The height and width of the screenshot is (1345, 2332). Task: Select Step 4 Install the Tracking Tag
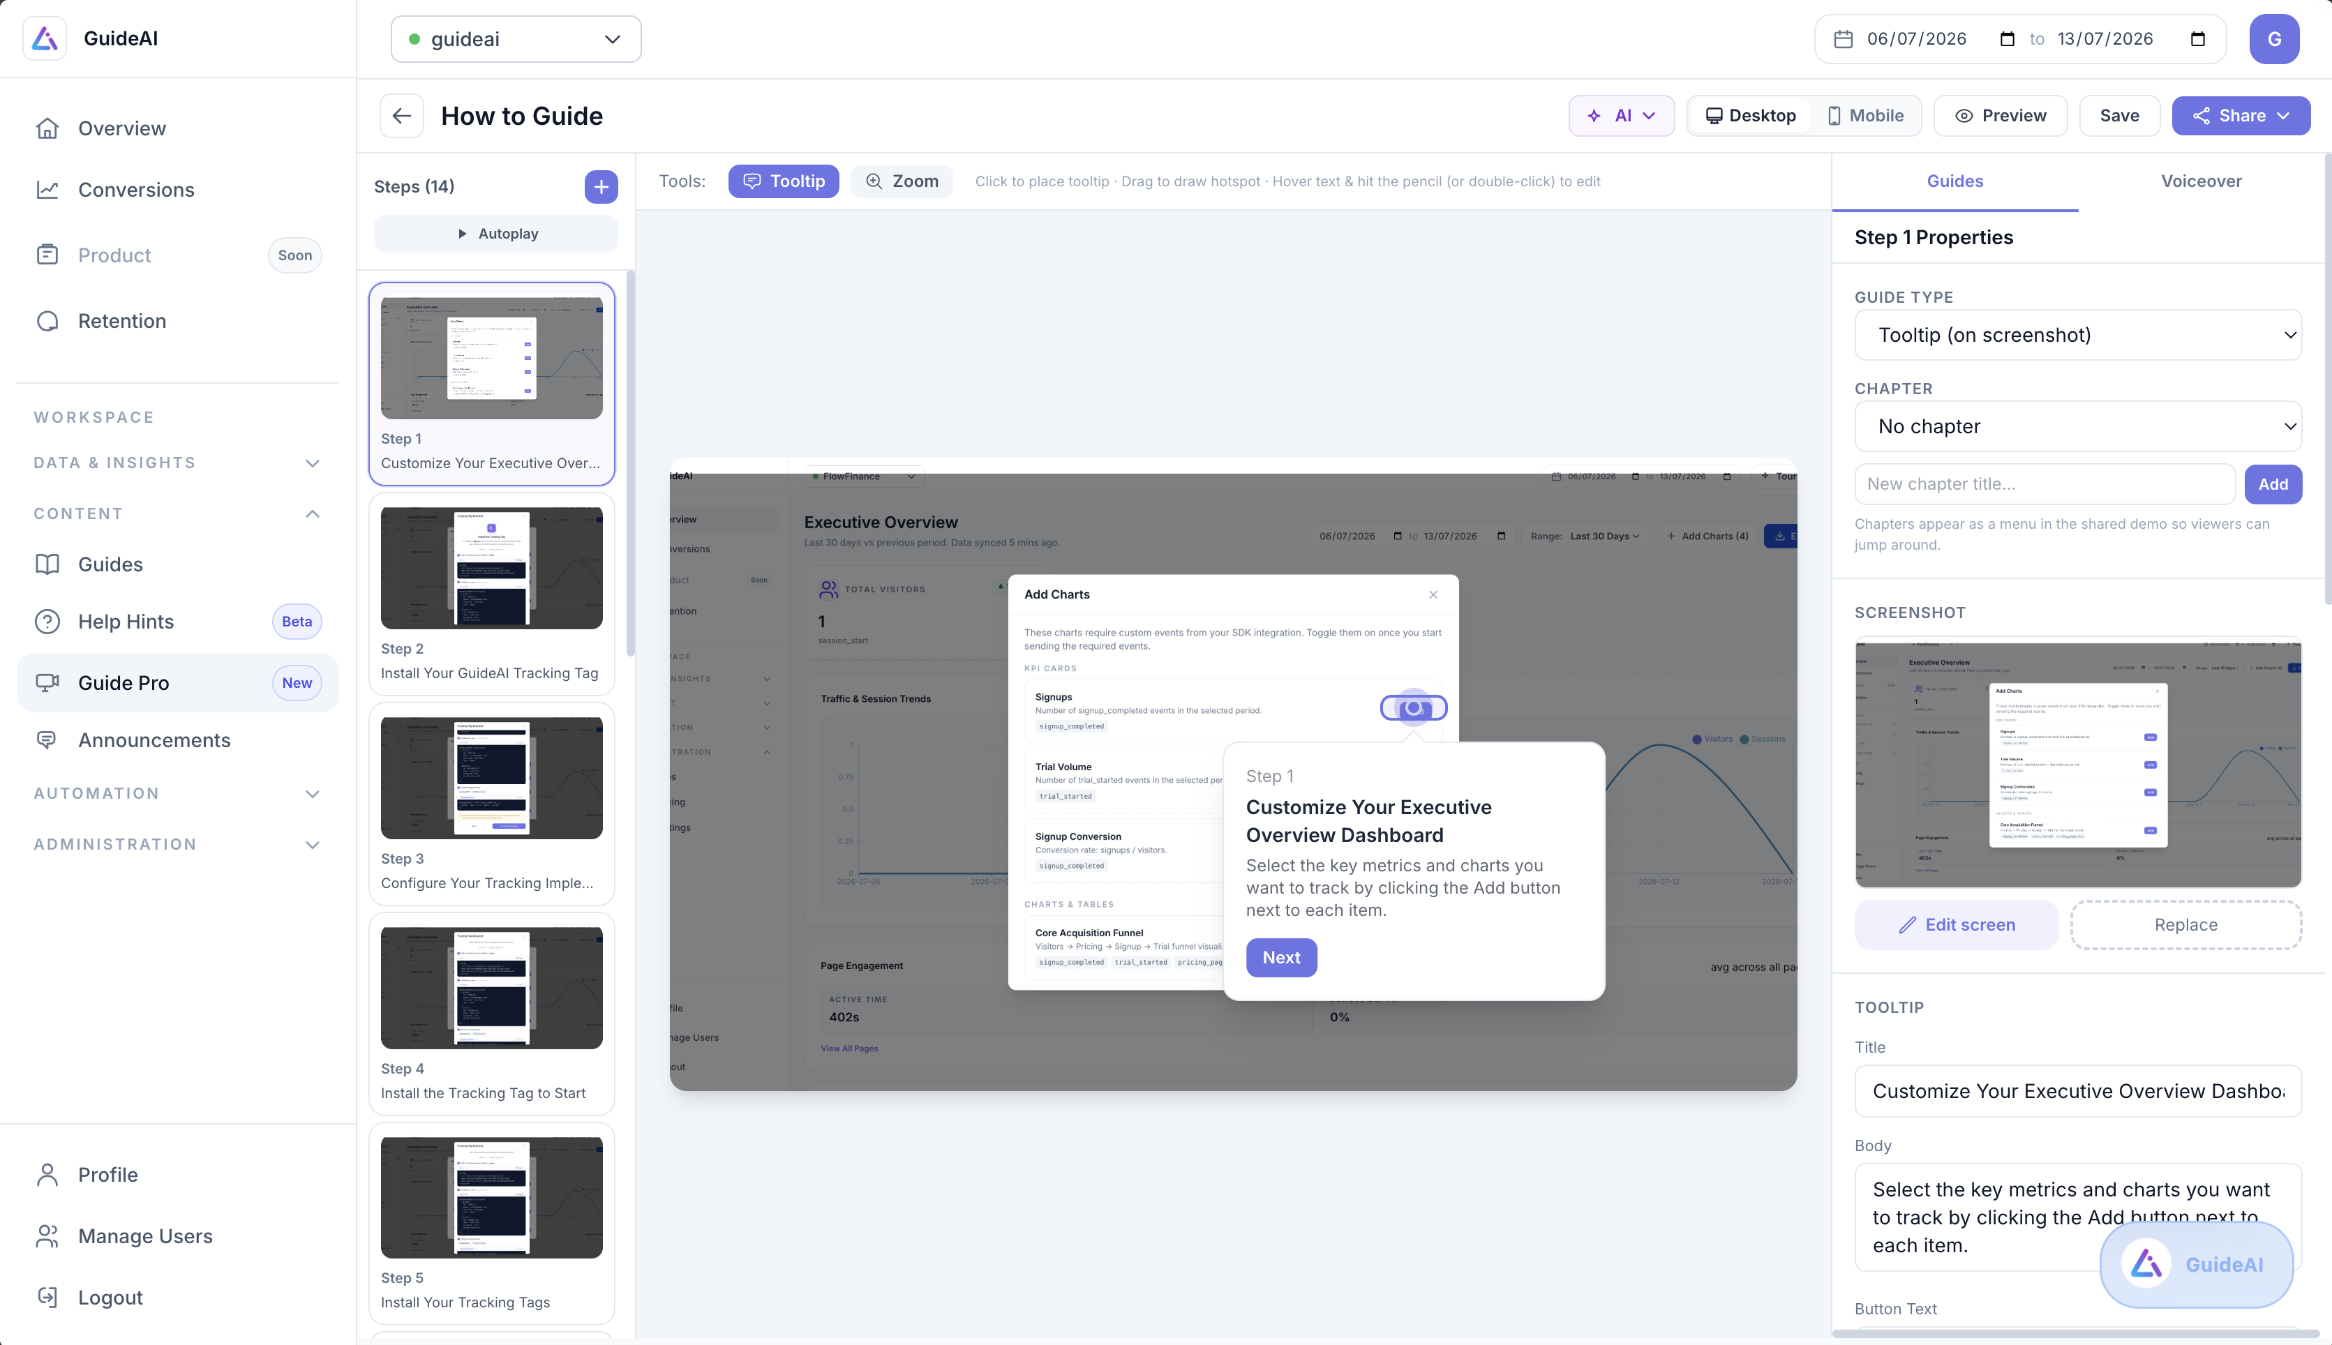491,1014
